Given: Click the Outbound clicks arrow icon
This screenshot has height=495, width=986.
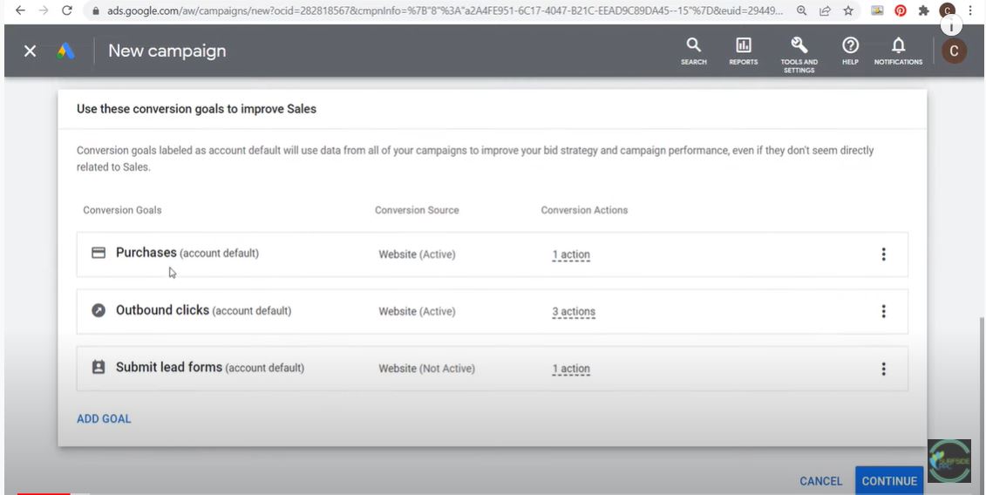Looking at the screenshot, I should 99,311.
